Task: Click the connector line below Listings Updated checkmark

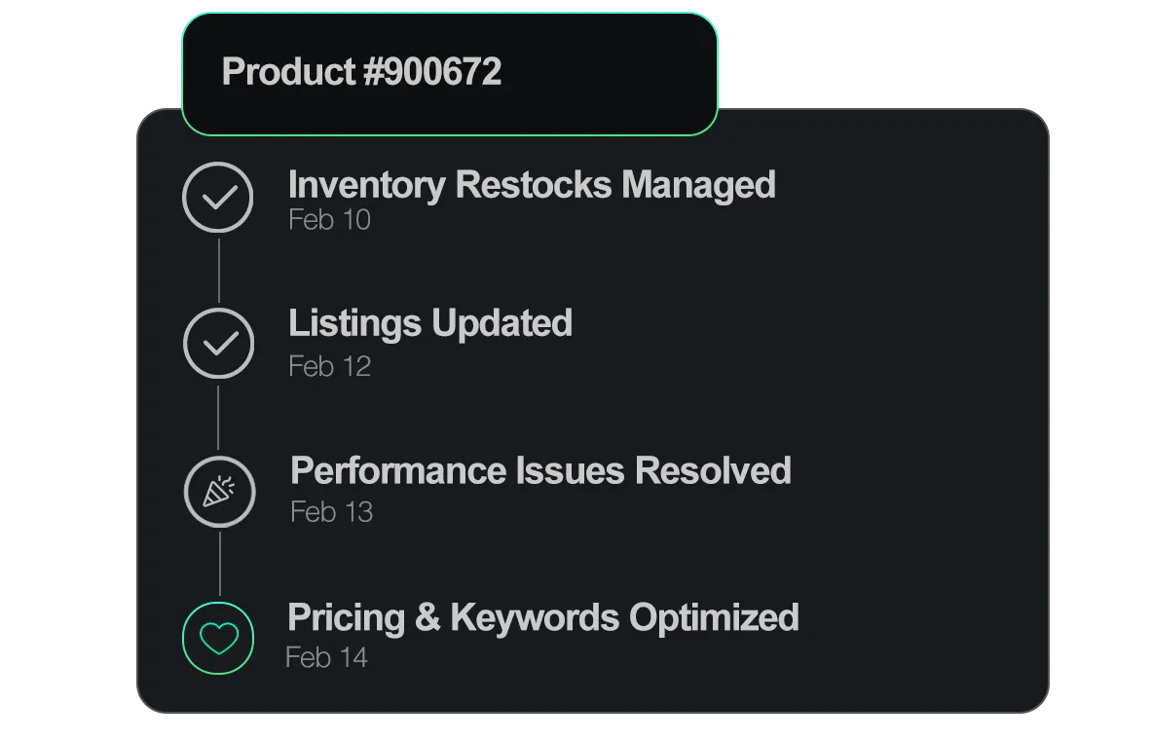Action: (x=218, y=417)
